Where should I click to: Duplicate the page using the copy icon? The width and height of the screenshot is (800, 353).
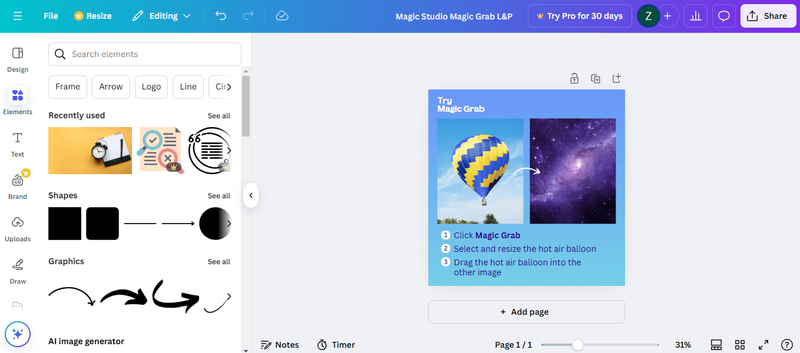point(596,79)
